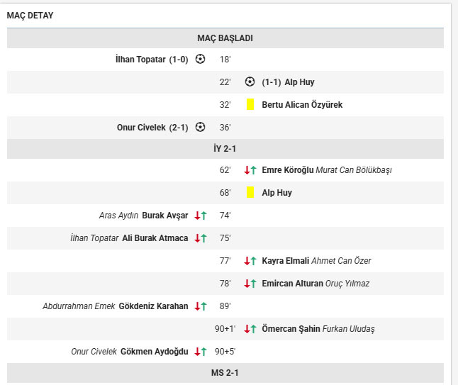Select player name Bertu Alican Özyürek

point(302,105)
